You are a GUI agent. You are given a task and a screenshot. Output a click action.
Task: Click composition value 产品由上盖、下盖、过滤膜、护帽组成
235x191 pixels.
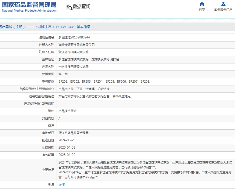[85, 89]
